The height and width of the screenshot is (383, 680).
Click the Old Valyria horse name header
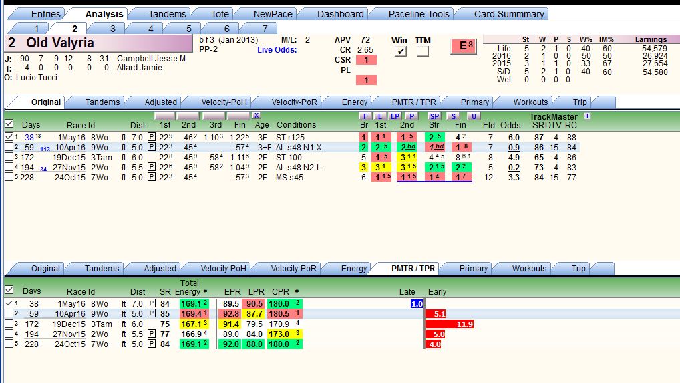100,43
